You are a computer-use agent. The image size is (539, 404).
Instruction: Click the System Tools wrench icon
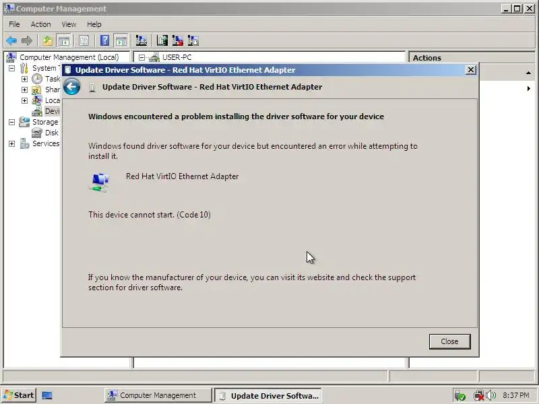(24, 68)
